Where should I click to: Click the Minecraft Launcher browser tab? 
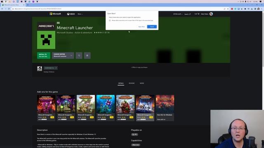13,5
